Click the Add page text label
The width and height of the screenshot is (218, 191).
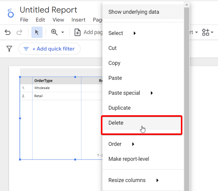click(x=93, y=32)
